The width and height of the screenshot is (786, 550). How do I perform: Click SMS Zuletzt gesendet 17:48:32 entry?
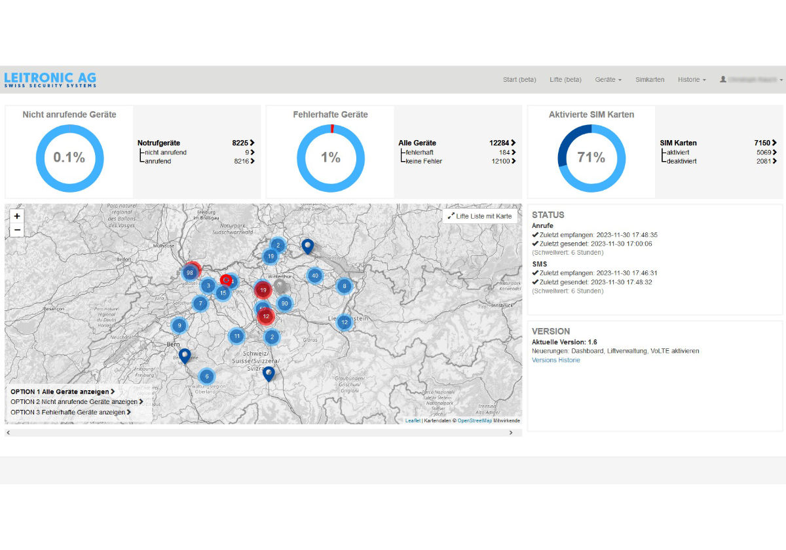click(x=592, y=282)
